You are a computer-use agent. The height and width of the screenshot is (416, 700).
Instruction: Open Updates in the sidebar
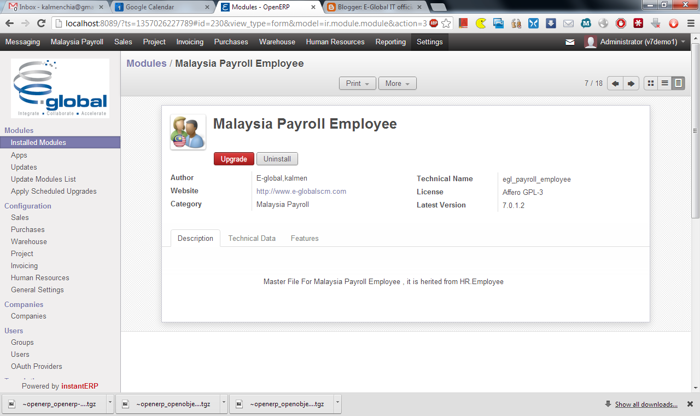[x=24, y=167]
